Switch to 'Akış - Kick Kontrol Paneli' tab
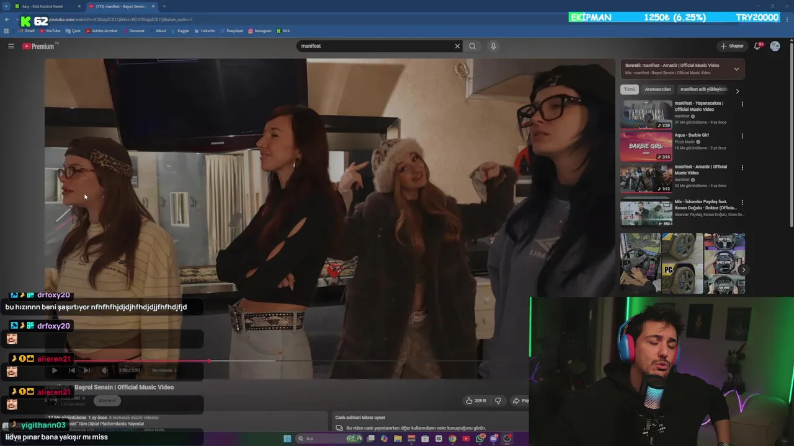 tap(42, 6)
